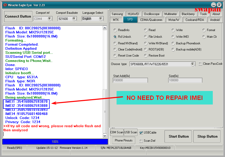Switch to the Samsung tab

coord(117,14)
